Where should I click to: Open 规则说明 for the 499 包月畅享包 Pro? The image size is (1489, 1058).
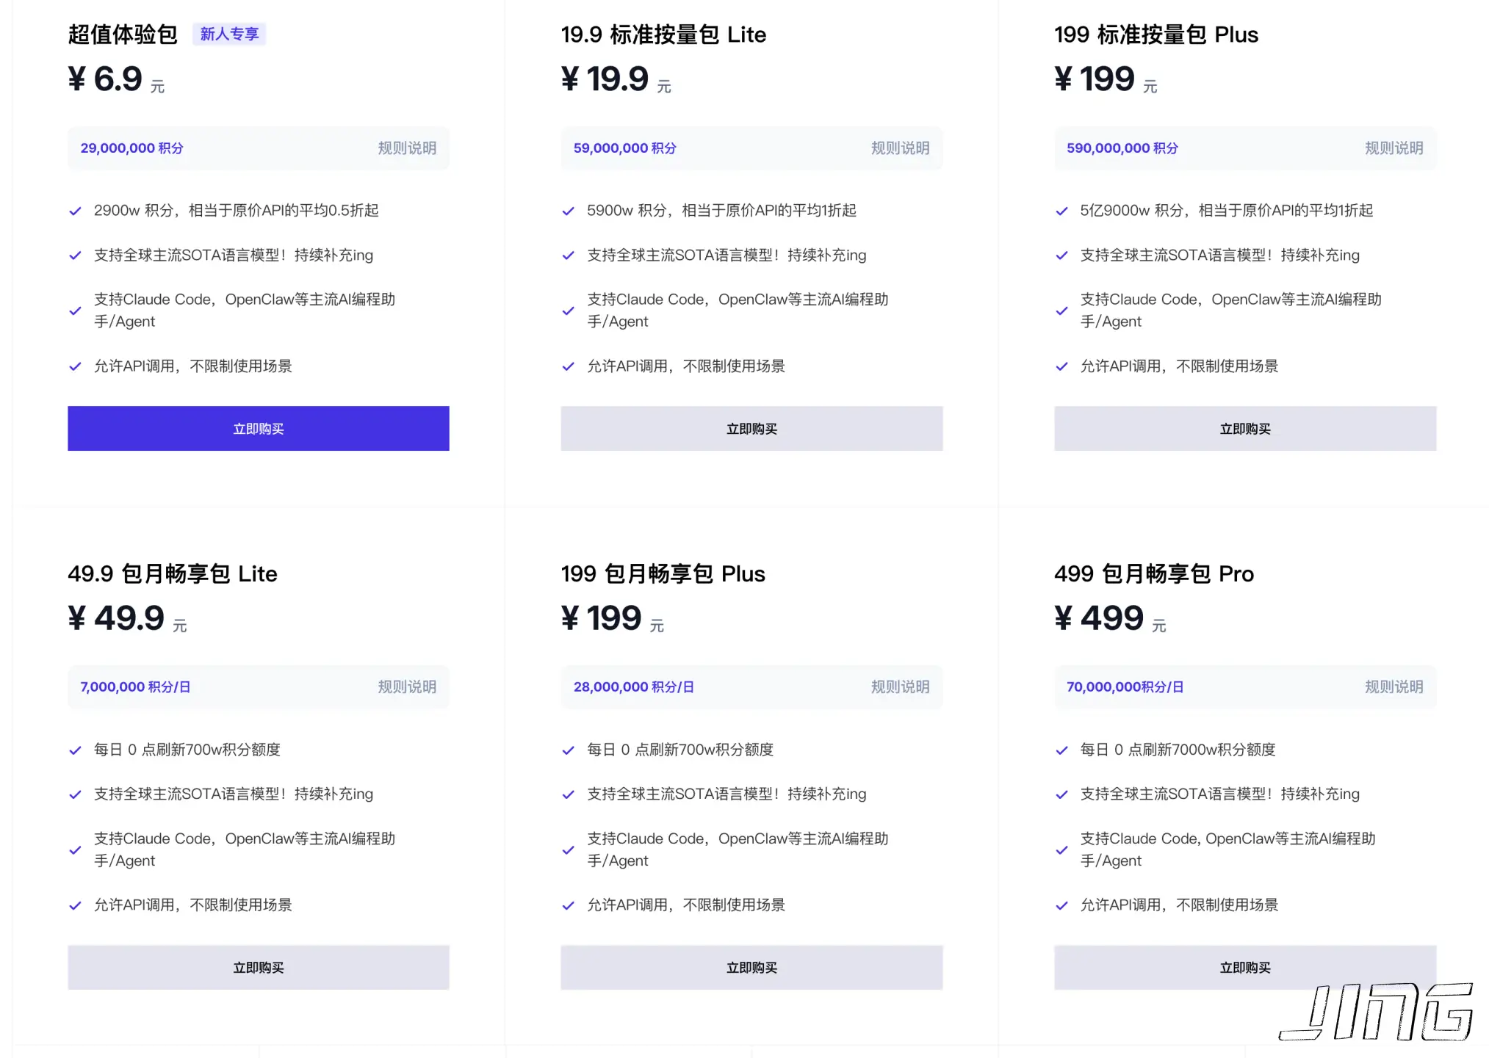point(1393,687)
